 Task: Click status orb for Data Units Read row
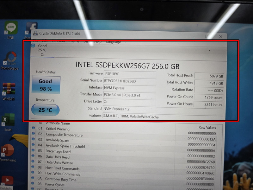(33, 156)
